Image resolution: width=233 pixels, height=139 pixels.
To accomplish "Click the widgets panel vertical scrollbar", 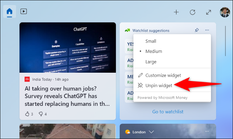I will click(225, 41).
